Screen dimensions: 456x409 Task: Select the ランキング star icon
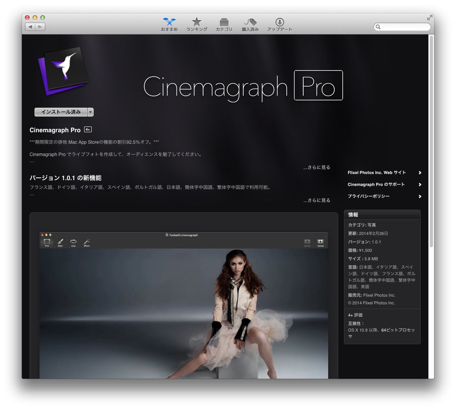pos(197,24)
